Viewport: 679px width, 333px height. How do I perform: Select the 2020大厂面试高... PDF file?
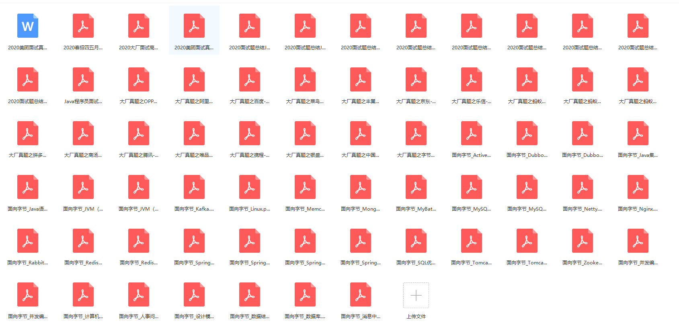pos(139,26)
